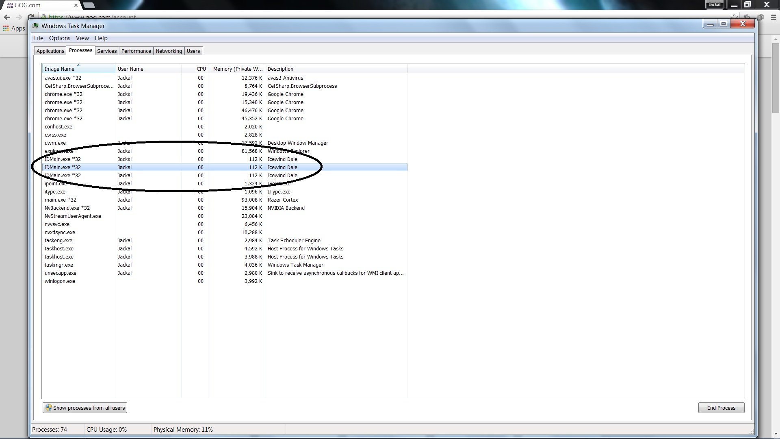Viewport: 780px width, 439px height.
Task: Select the Processes tab
Action: point(80,50)
